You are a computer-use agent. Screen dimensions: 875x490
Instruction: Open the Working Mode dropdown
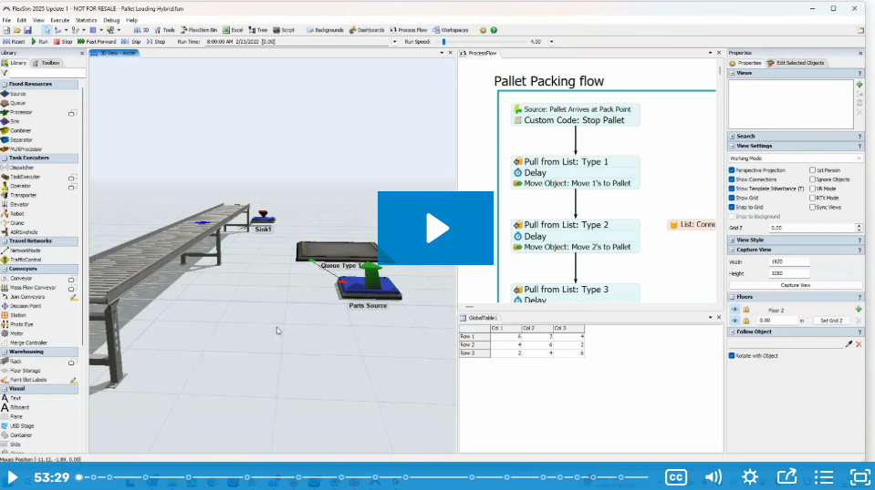tap(795, 158)
